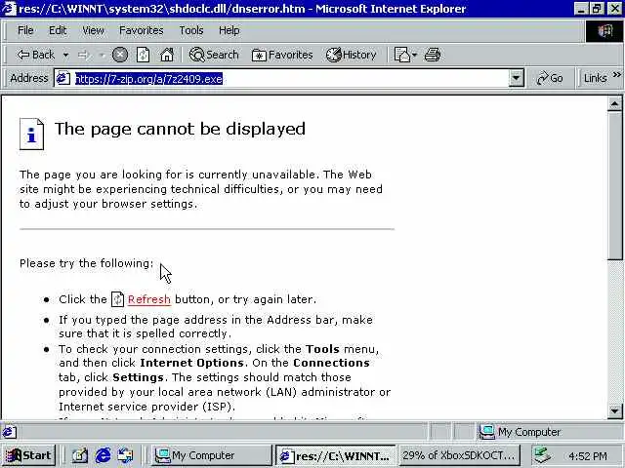Stop page loading with the Stop icon
Image resolution: width=625 pixels, height=468 pixels.
[119, 55]
